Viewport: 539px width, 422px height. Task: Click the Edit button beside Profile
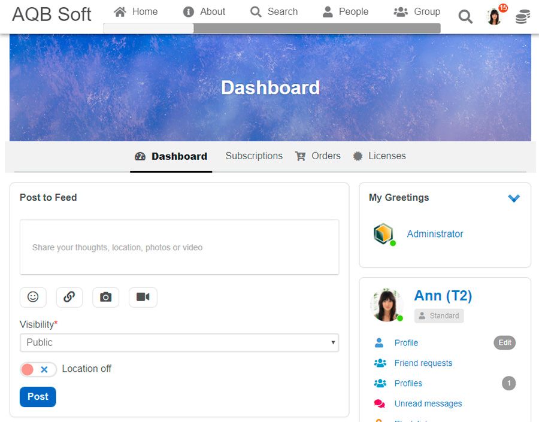pos(505,342)
